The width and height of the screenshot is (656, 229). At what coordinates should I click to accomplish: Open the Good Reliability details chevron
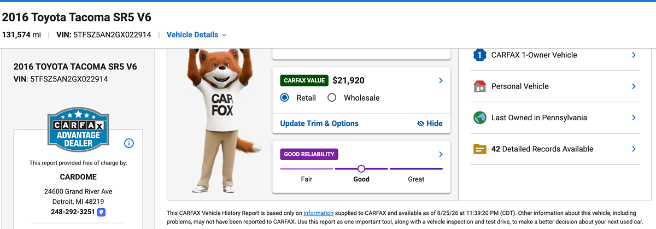[441, 154]
